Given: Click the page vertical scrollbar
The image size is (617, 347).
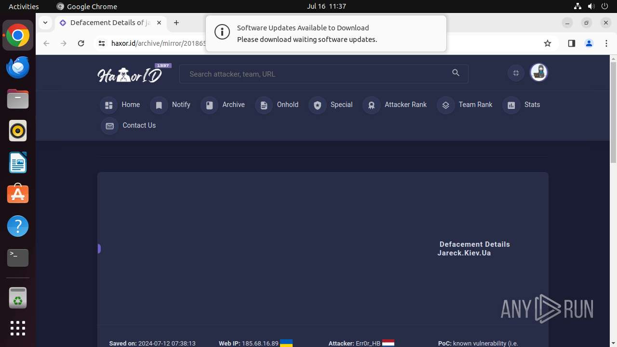Looking at the screenshot, I should coord(613,112).
